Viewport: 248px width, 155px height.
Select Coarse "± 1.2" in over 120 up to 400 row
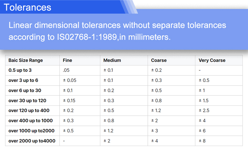156,111
